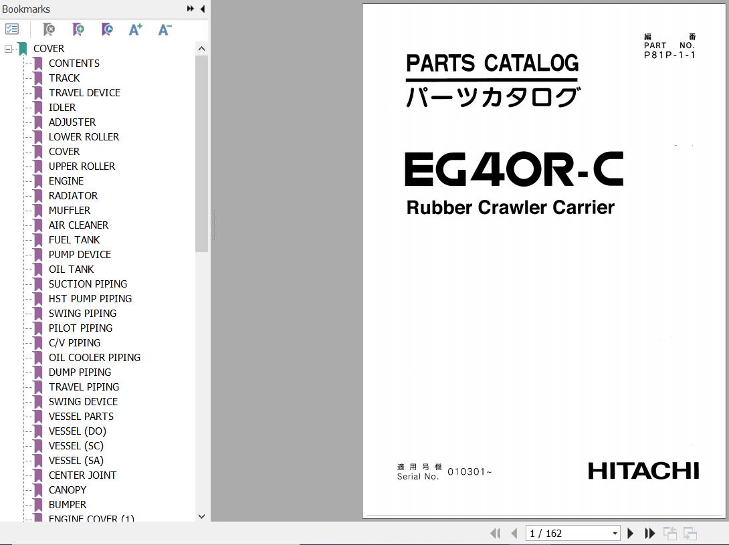This screenshot has width=729, height=545.
Task: Click the bookmarks scrollbar down arrow
Action: [x=201, y=516]
